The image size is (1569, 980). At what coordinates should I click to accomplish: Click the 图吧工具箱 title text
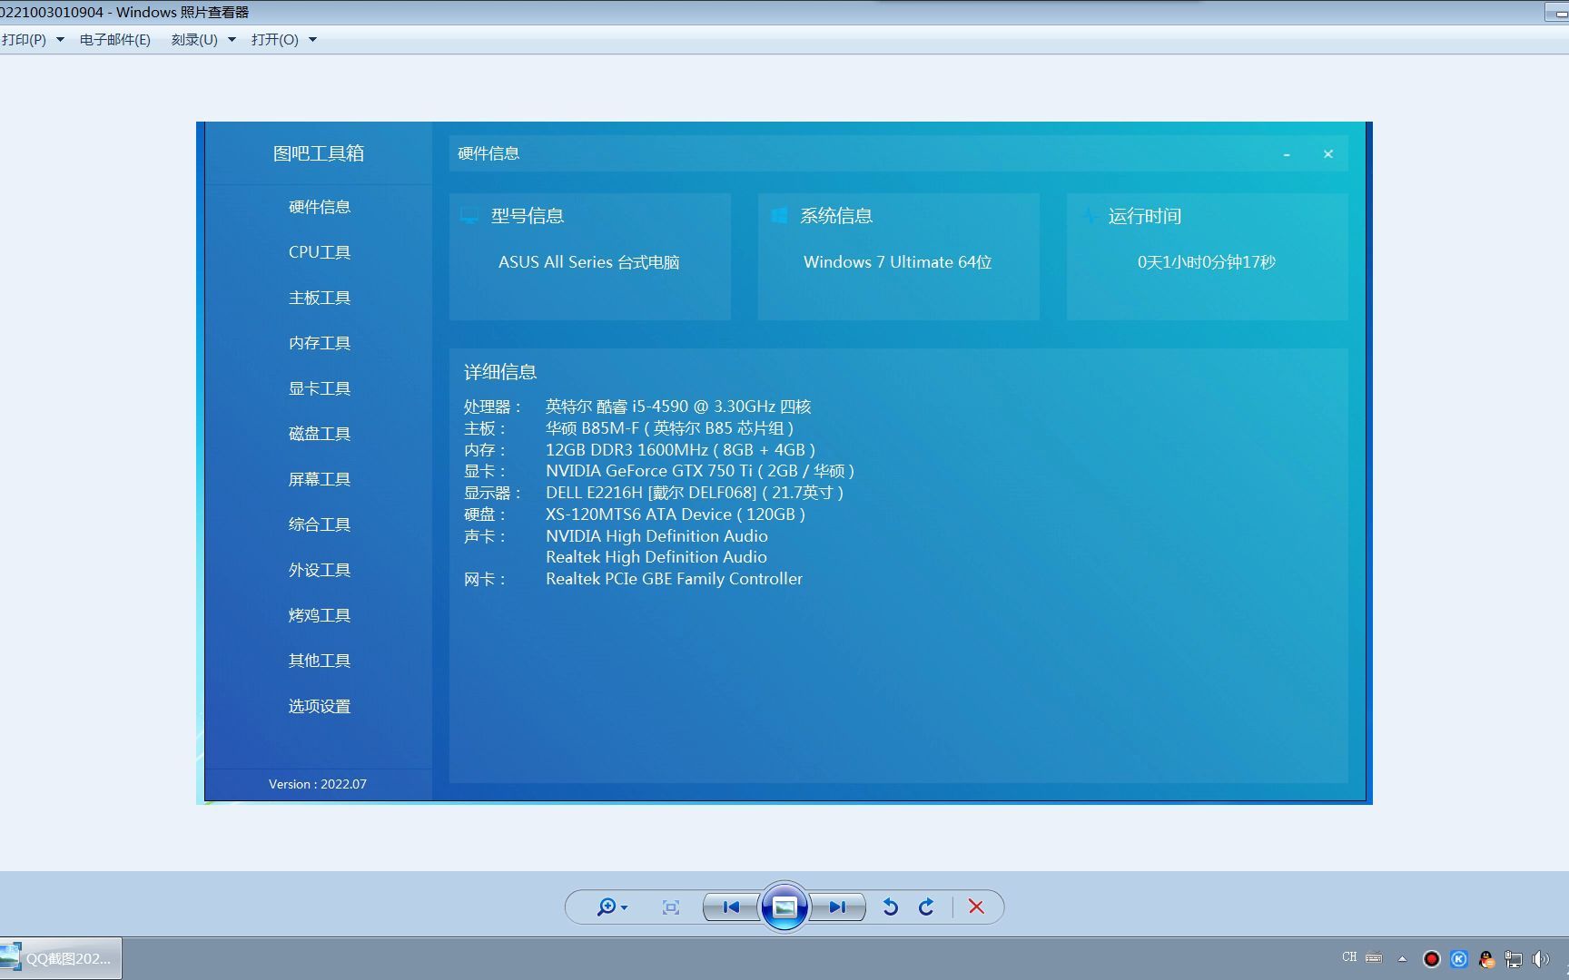coord(319,153)
